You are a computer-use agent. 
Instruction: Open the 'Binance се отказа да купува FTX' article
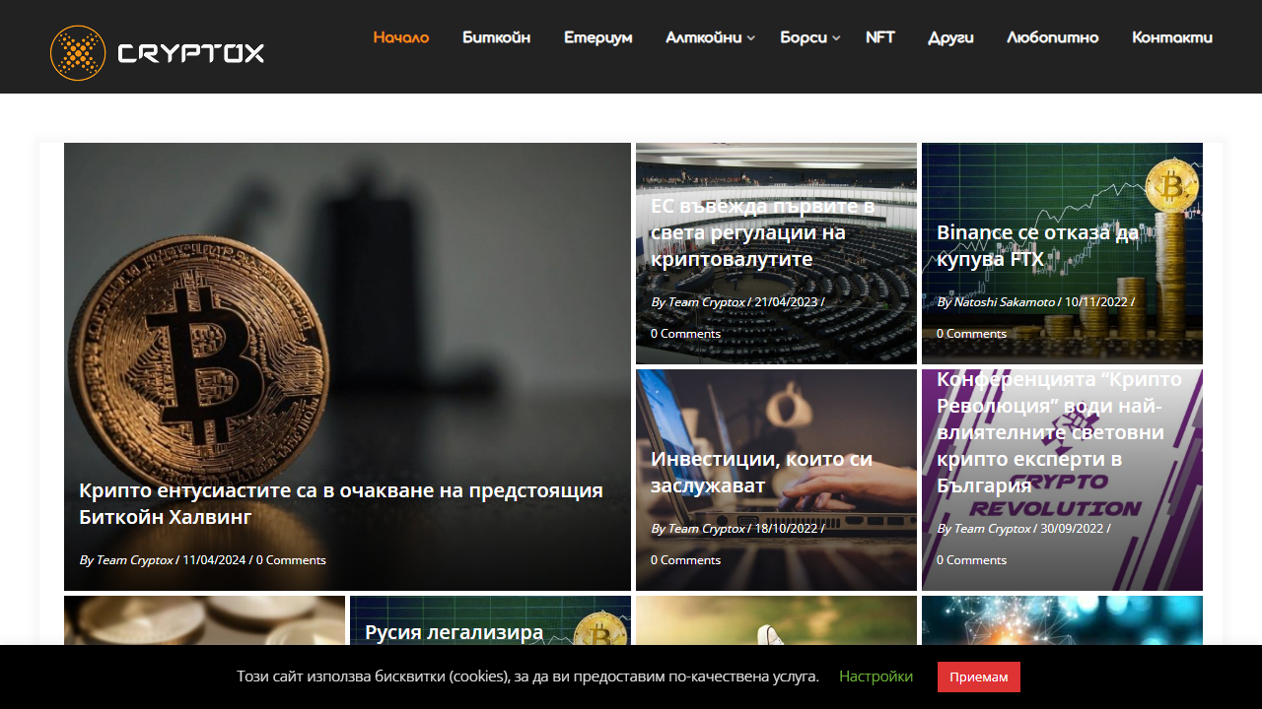click(1037, 245)
